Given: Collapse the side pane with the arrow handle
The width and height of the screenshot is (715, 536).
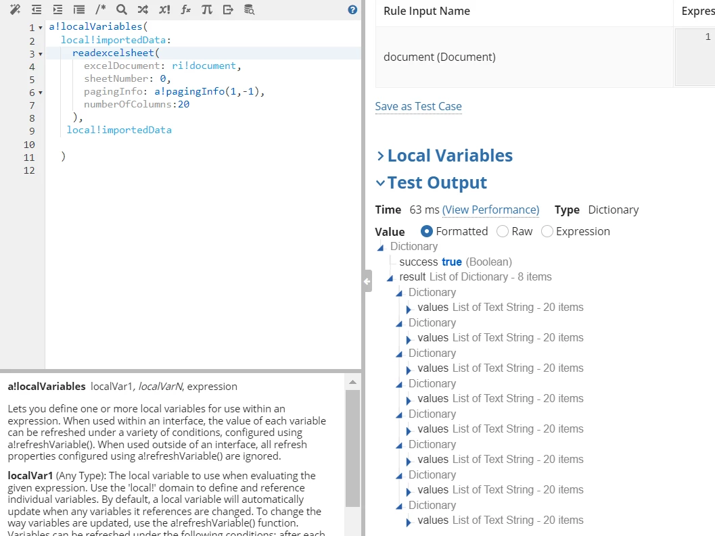Looking at the screenshot, I should (x=367, y=281).
